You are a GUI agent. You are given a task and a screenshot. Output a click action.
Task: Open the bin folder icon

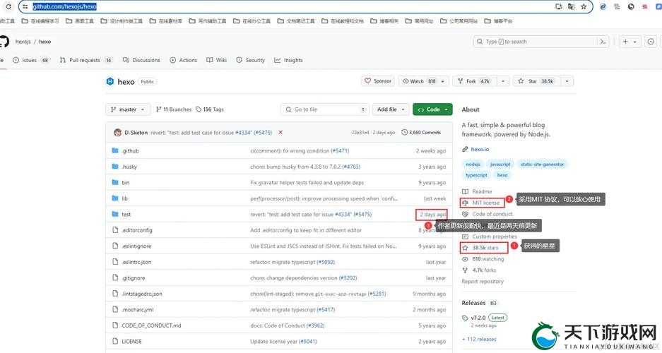[115, 182]
